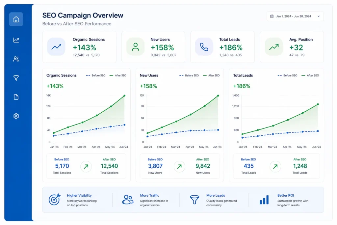337x225 pixels.
Task: Click the 9,842 vs 3,807 comparison text
Action: coord(164,55)
